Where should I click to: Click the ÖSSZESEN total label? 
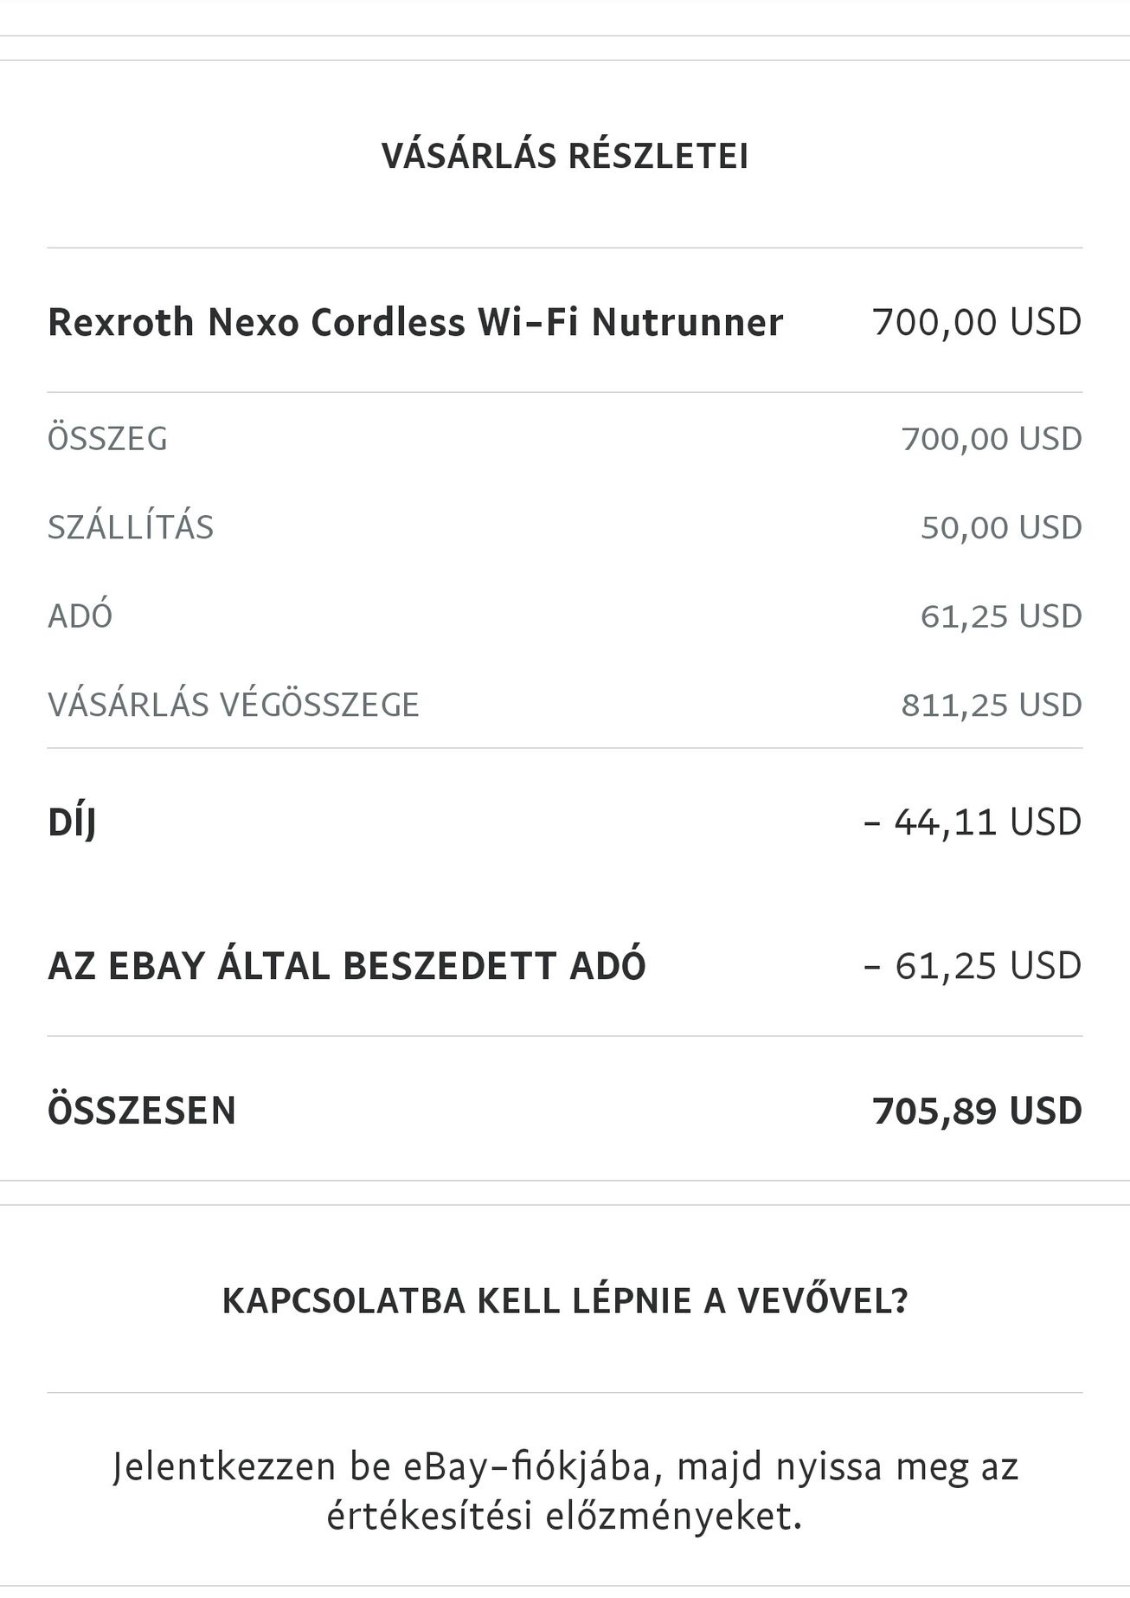click(x=142, y=1111)
